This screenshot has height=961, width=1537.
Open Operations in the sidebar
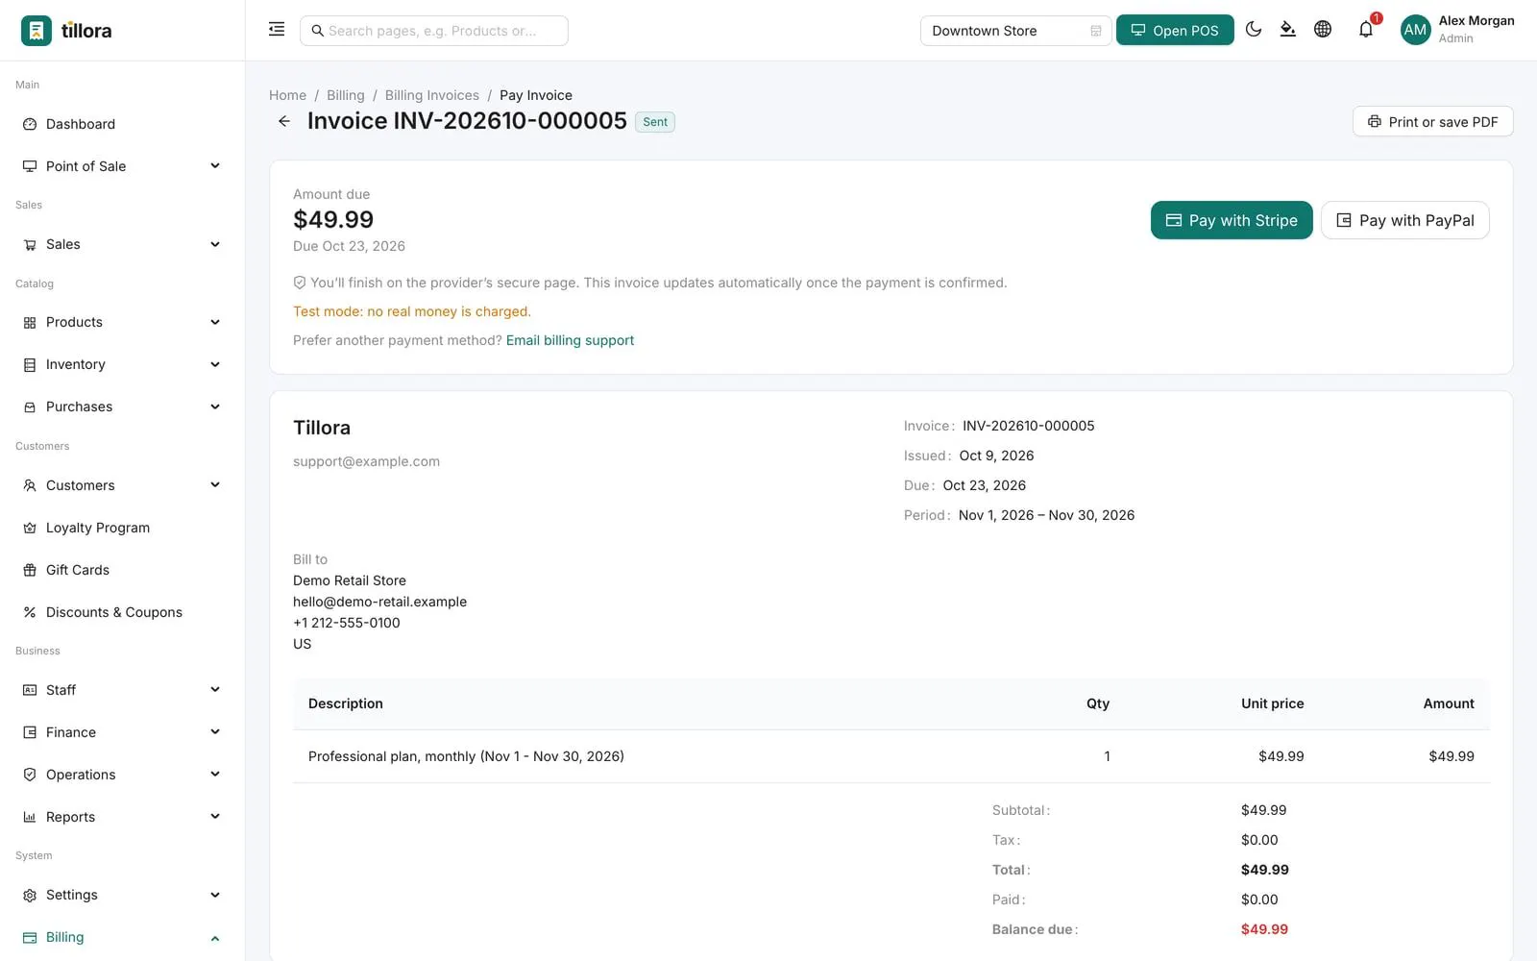point(122,775)
